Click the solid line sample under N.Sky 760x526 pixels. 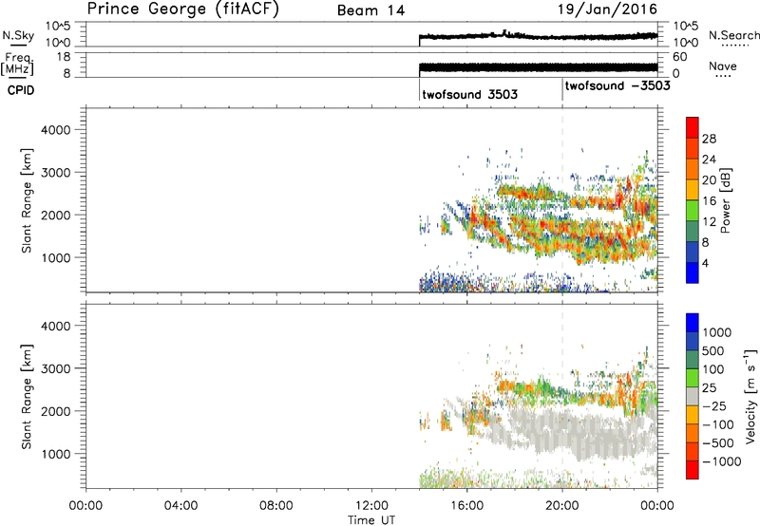(x=18, y=46)
